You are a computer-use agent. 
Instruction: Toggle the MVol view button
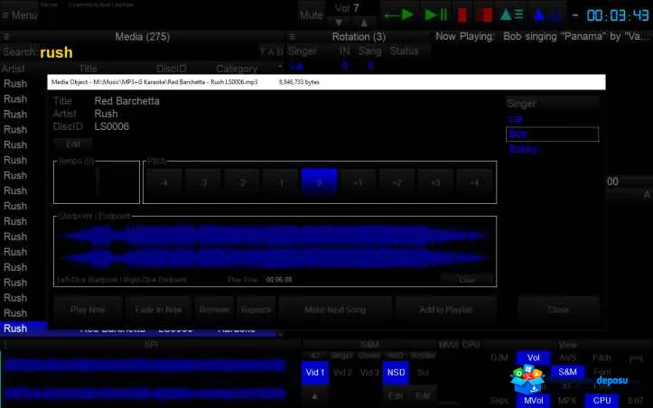coord(534,400)
